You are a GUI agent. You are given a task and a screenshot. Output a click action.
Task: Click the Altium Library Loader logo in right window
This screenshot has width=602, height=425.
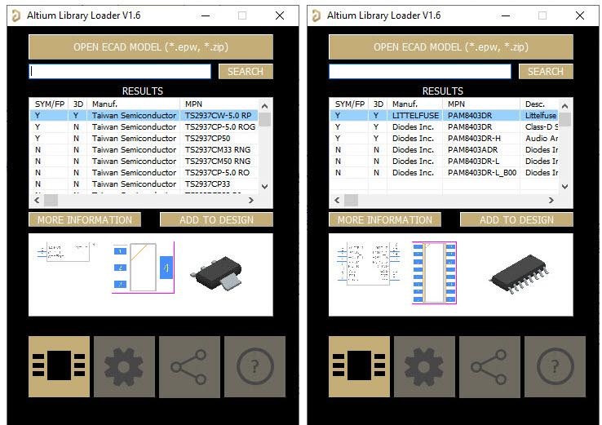pos(316,15)
